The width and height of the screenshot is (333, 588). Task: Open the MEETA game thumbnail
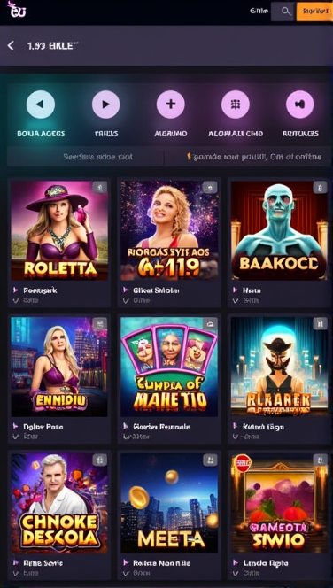169,503
